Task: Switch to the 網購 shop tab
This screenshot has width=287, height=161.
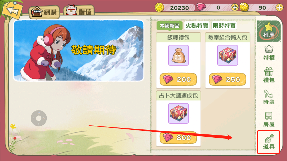Action: click(x=44, y=12)
